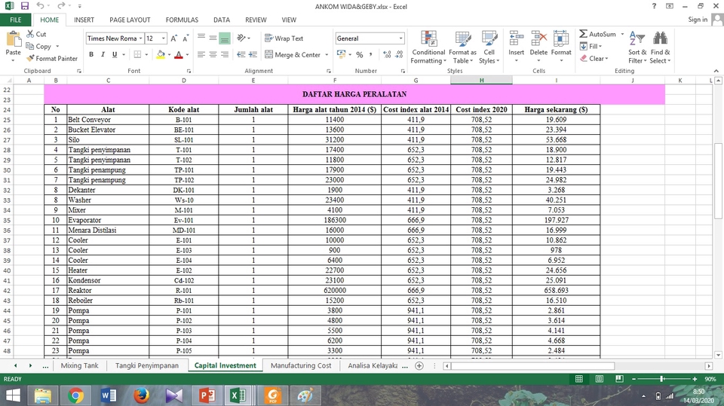Open the borders dropdown arrow

coord(146,54)
